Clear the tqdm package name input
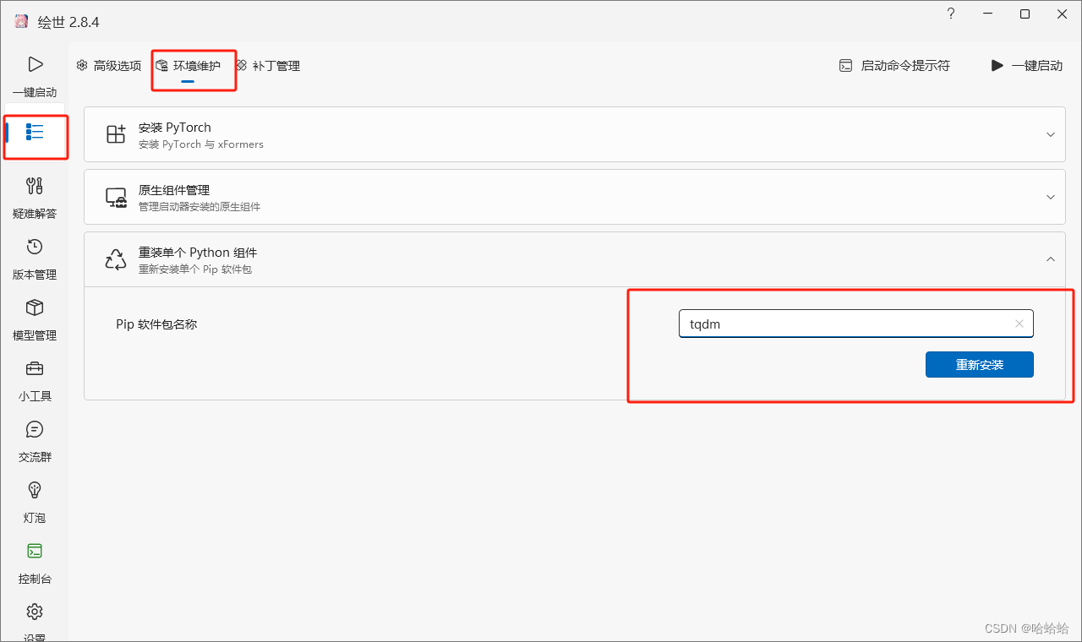The width and height of the screenshot is (1082, 642). pyautogui.click(x=1019, y=324)
